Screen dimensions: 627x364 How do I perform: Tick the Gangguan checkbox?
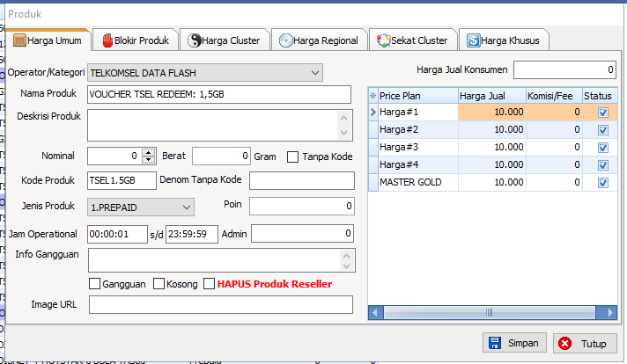(x=95, y=284)
